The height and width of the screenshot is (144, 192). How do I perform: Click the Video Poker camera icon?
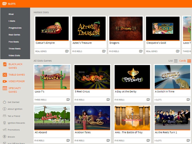(x=5, y=81)
